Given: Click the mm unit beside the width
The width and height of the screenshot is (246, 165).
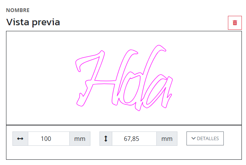Looking at the screenshot, I should pos(79,139).
